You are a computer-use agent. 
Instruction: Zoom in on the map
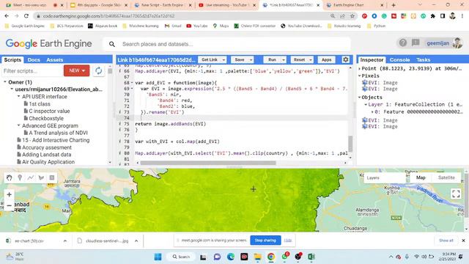[10, 194]
